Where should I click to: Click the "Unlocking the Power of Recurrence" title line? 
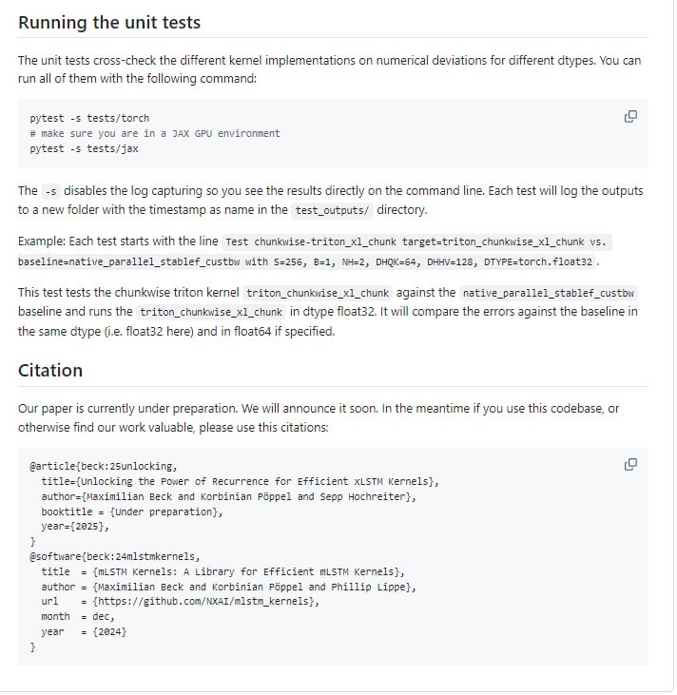pos(240,481)
